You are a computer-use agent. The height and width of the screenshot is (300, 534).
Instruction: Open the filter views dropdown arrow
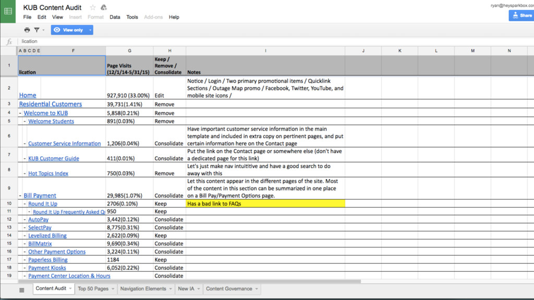click(43, 30)
